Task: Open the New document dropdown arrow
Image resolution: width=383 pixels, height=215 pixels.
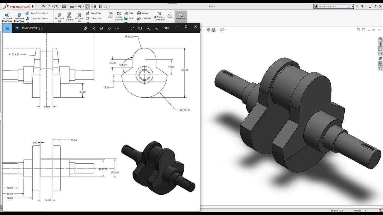Action: coord(52,6)
